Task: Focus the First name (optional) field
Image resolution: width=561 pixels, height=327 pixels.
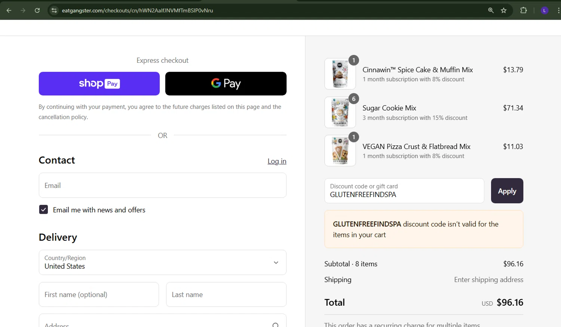Action: (99, 294)
